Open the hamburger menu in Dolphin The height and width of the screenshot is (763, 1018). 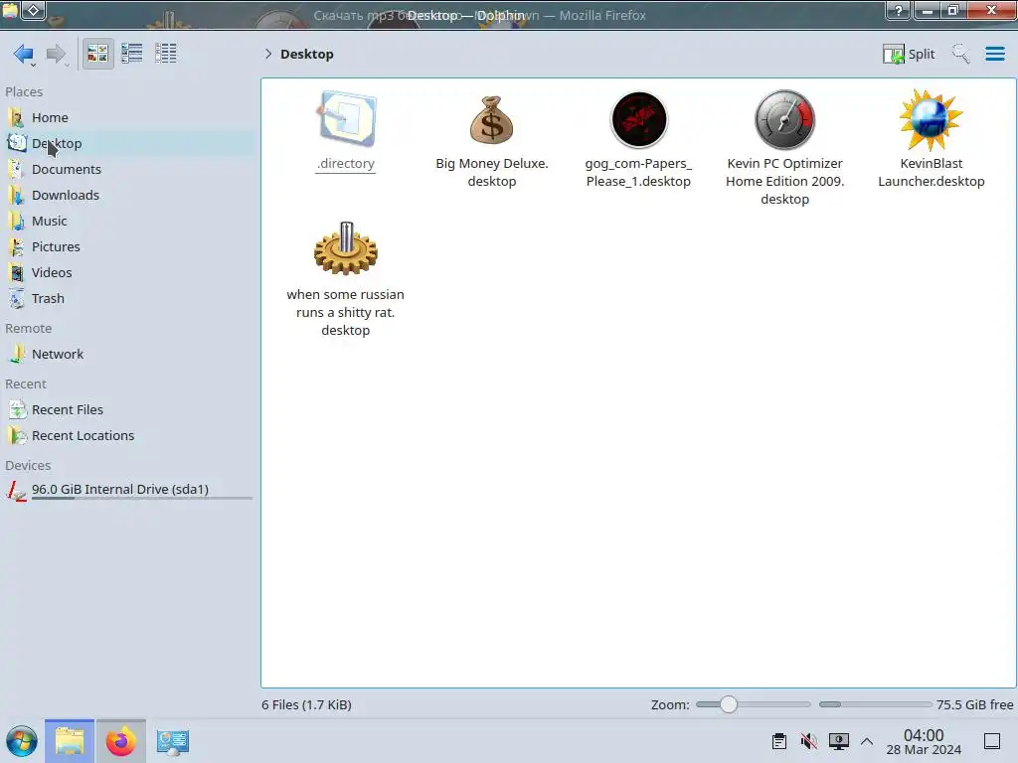pos(994,54)
